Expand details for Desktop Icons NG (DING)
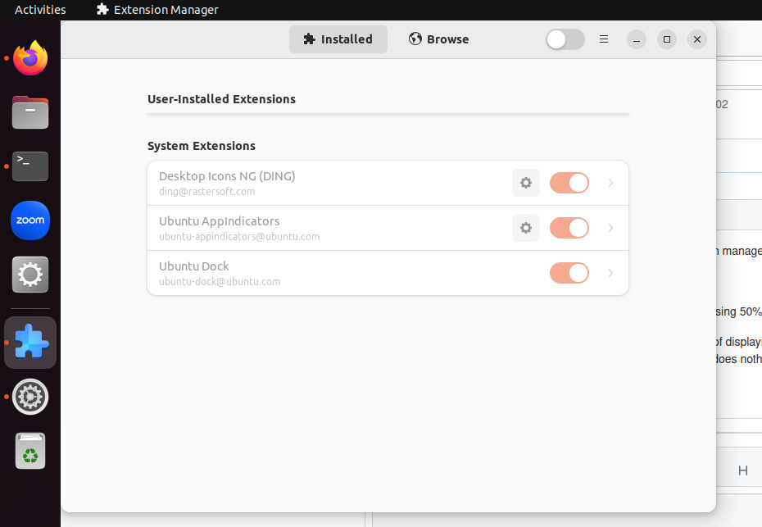The height and width of the screenshot is (527, 762). [610, 183]
